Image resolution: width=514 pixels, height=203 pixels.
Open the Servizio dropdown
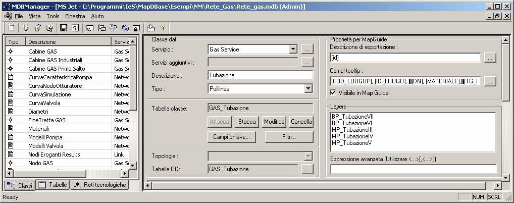coord(293,49)
